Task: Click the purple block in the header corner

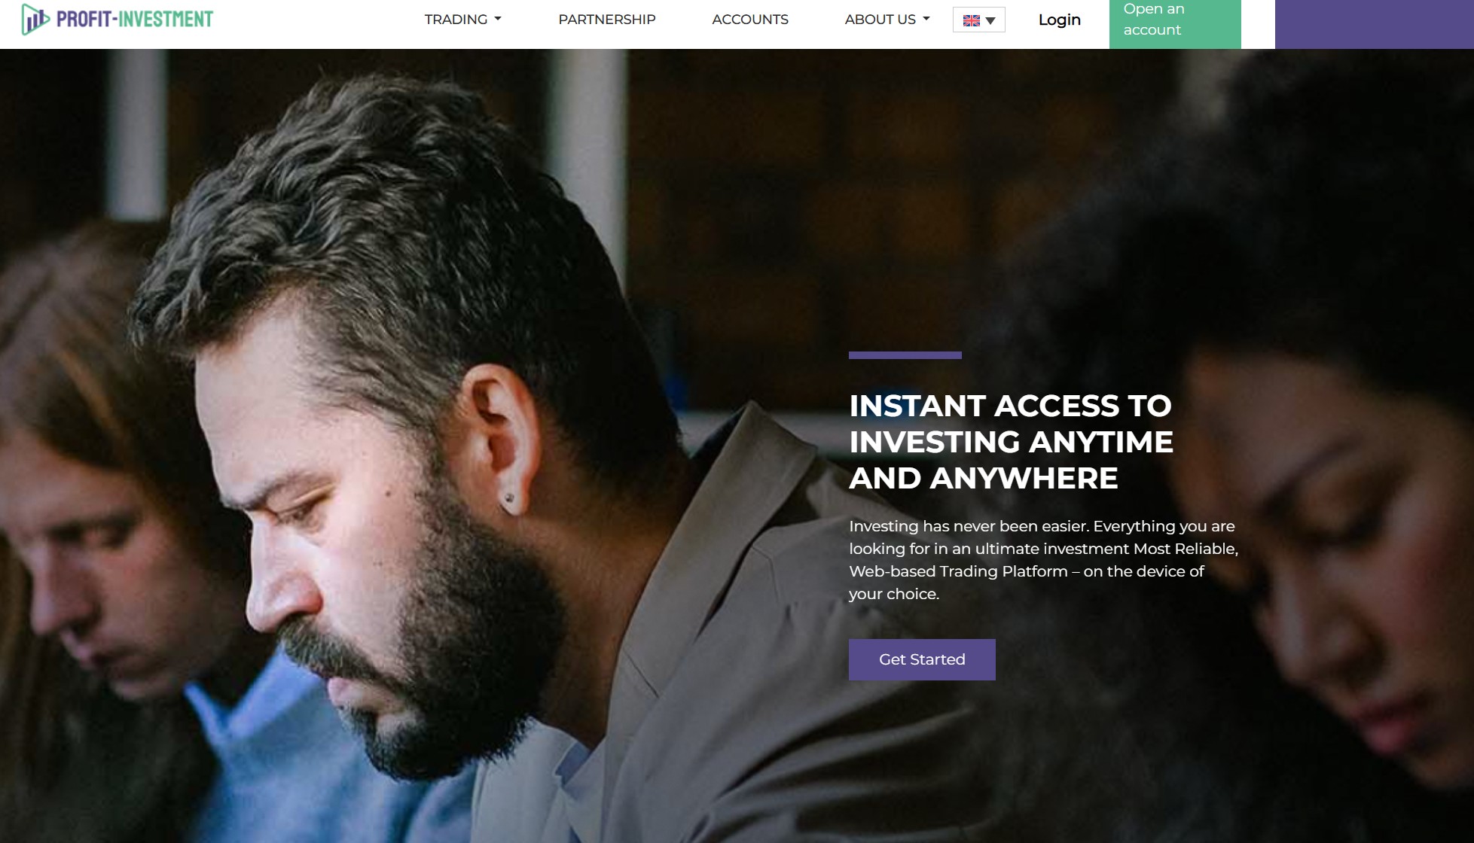Action: point(1375,24)
